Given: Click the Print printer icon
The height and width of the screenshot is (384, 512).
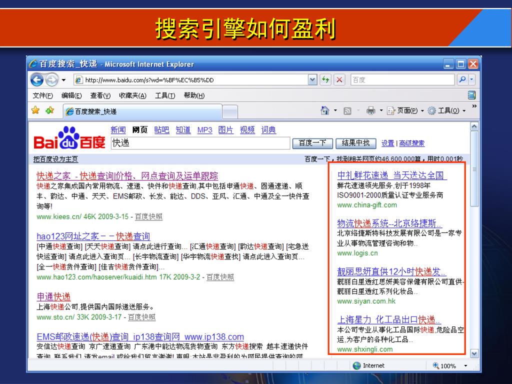Looking at the screenshot, I should tap(371, 110).
